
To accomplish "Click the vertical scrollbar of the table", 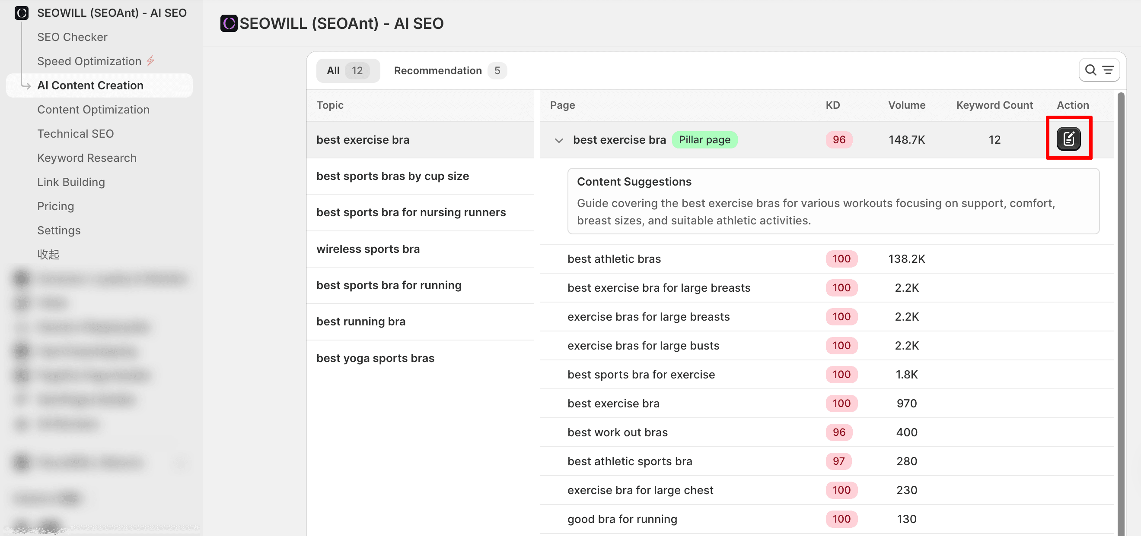I will point(1121,309).
